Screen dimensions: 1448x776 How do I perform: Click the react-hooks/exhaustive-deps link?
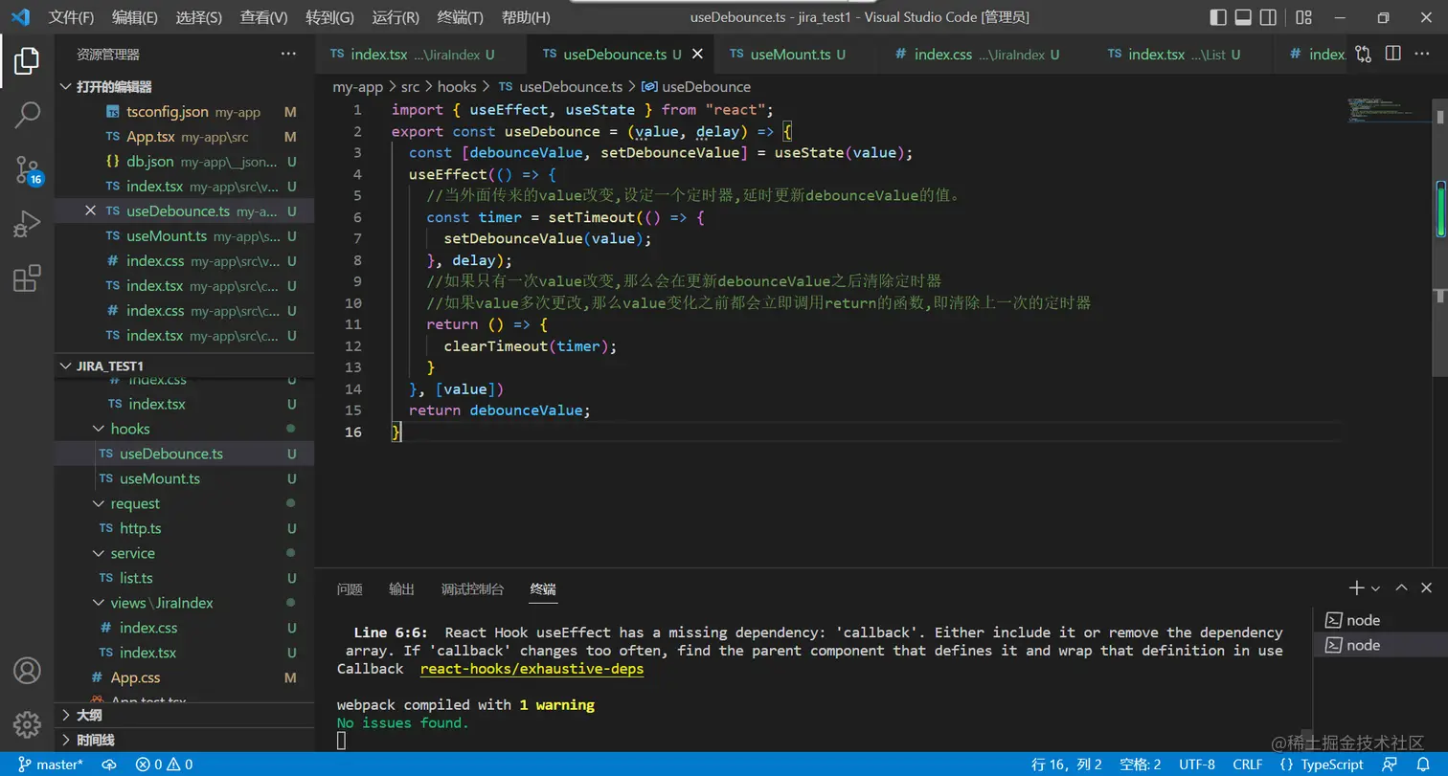(x=532, y=669)
